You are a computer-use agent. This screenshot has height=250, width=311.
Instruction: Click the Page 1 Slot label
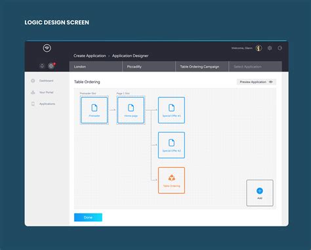coord(123,93)
